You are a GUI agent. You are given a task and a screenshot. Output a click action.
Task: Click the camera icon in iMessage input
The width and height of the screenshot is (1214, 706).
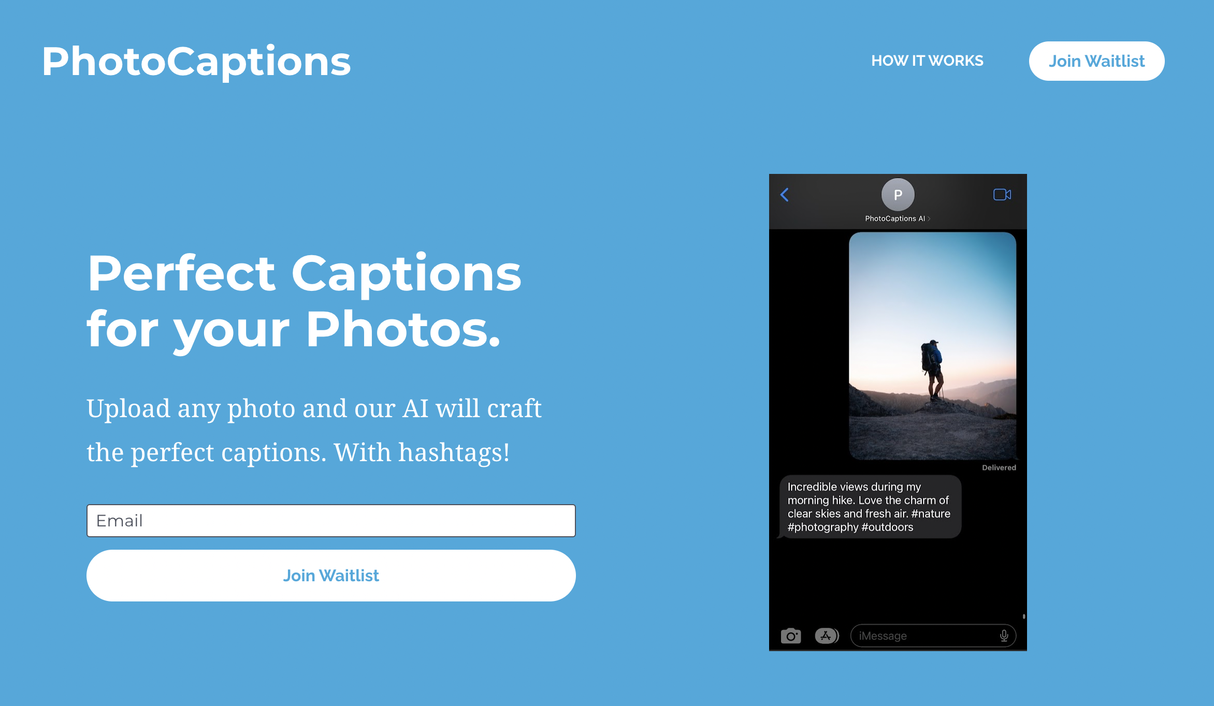click(x=790, y=636)
